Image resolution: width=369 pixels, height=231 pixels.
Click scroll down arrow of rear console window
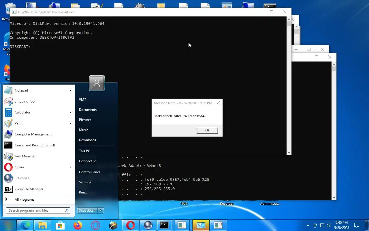334,198
